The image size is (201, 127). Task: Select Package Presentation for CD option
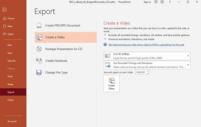click(x=66, y=49)
